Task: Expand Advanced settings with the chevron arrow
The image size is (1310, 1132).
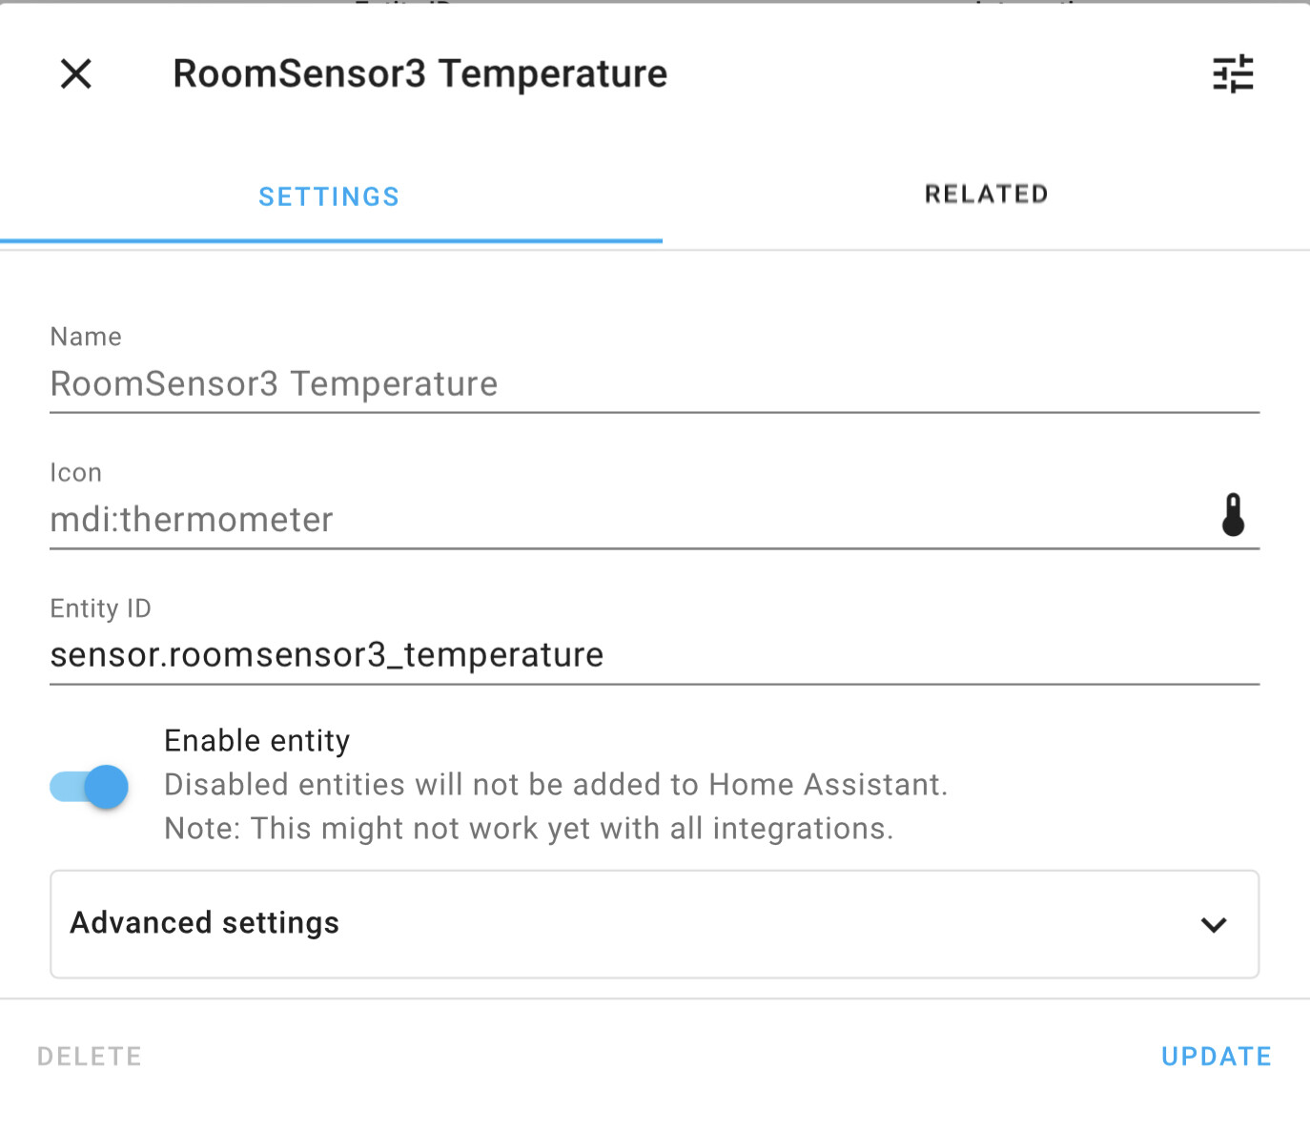Action: (x=1214, y=924)
